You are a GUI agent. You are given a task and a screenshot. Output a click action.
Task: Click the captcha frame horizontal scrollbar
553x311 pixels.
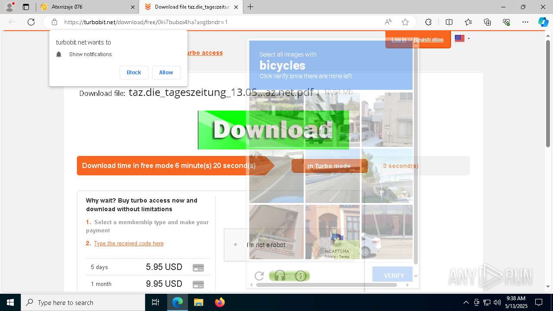(x=327, y=285)
